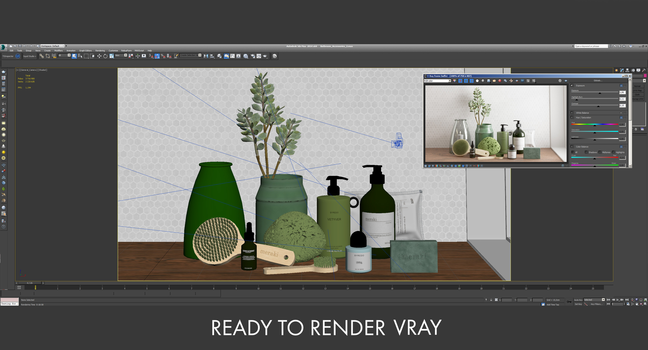Check the Shadows option under Color Balance

(587, 152)
